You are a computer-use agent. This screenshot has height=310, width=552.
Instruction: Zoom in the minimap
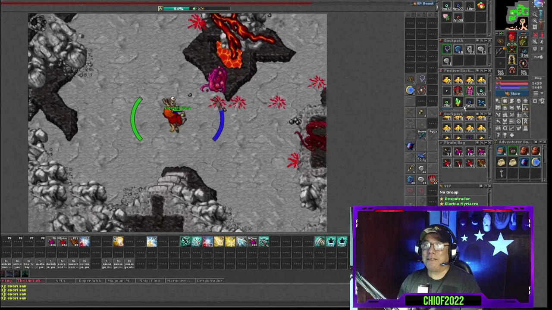[535, 21]
